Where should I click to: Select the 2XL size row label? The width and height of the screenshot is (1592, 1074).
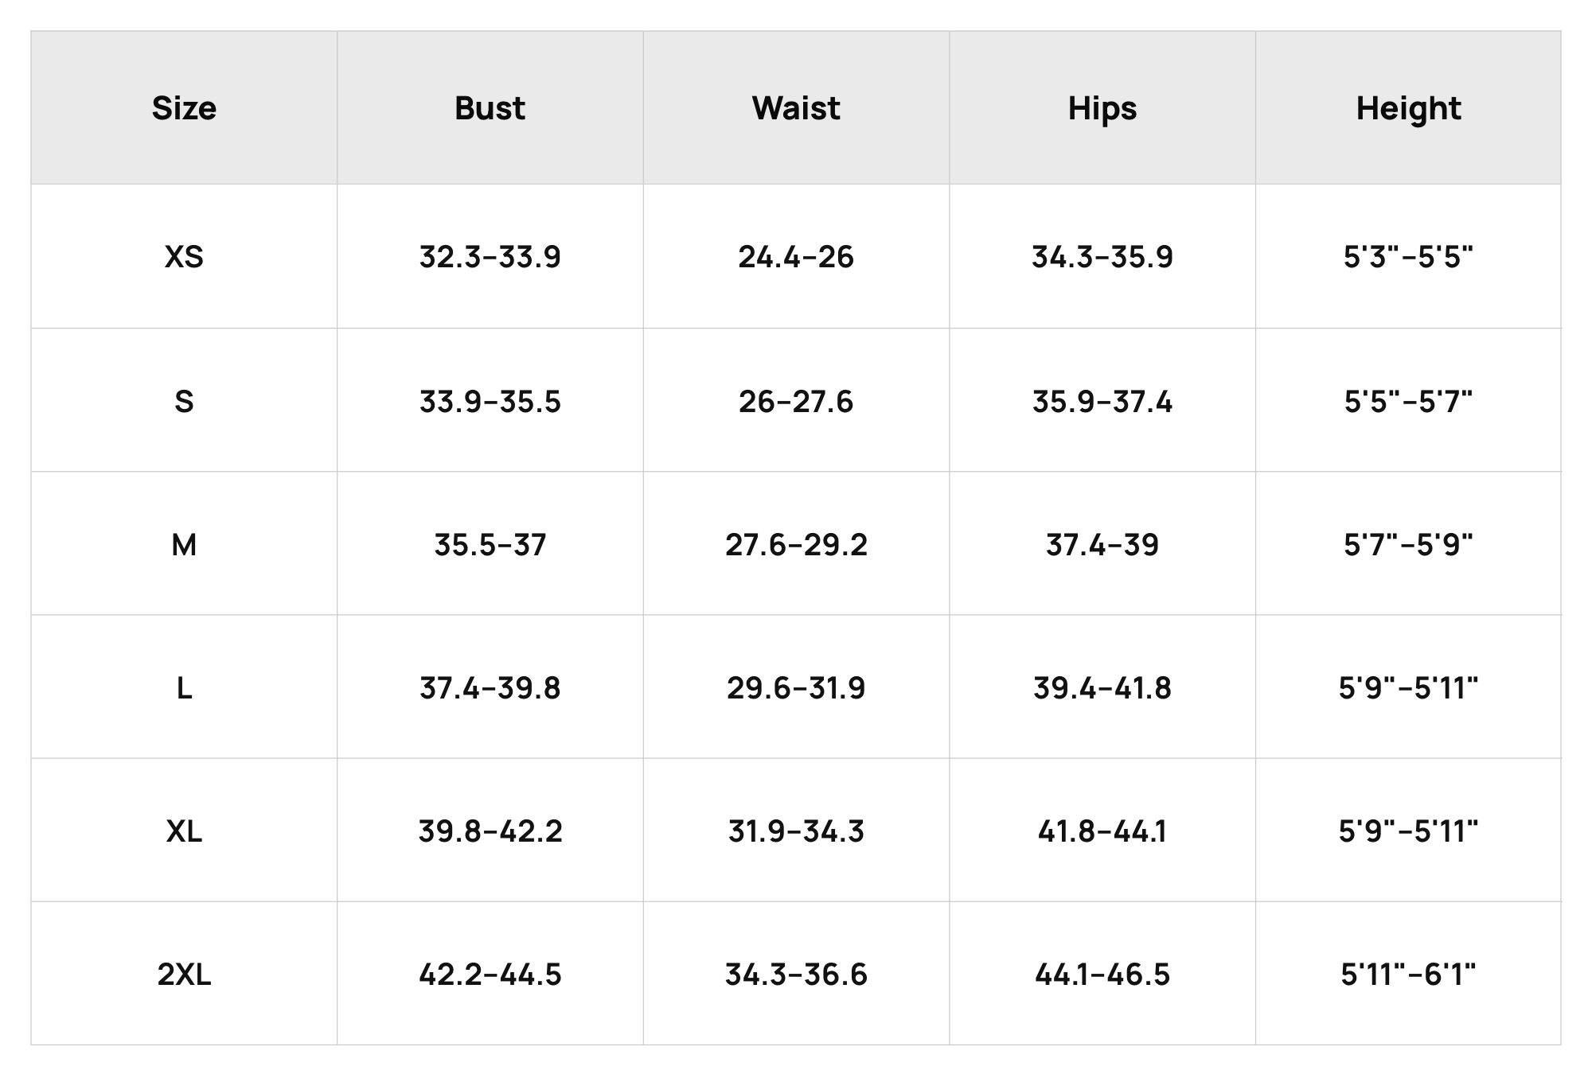pos(184,975)
